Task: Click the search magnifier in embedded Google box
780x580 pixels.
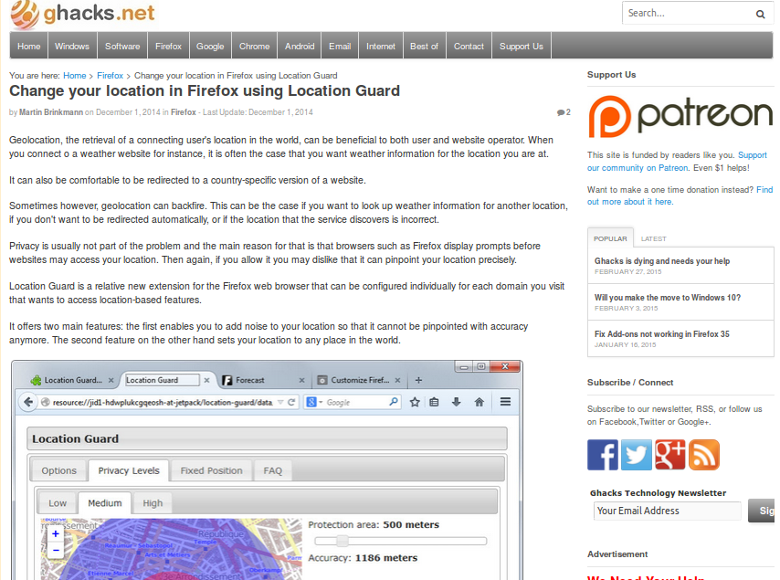Action: [x=394, y=401]
